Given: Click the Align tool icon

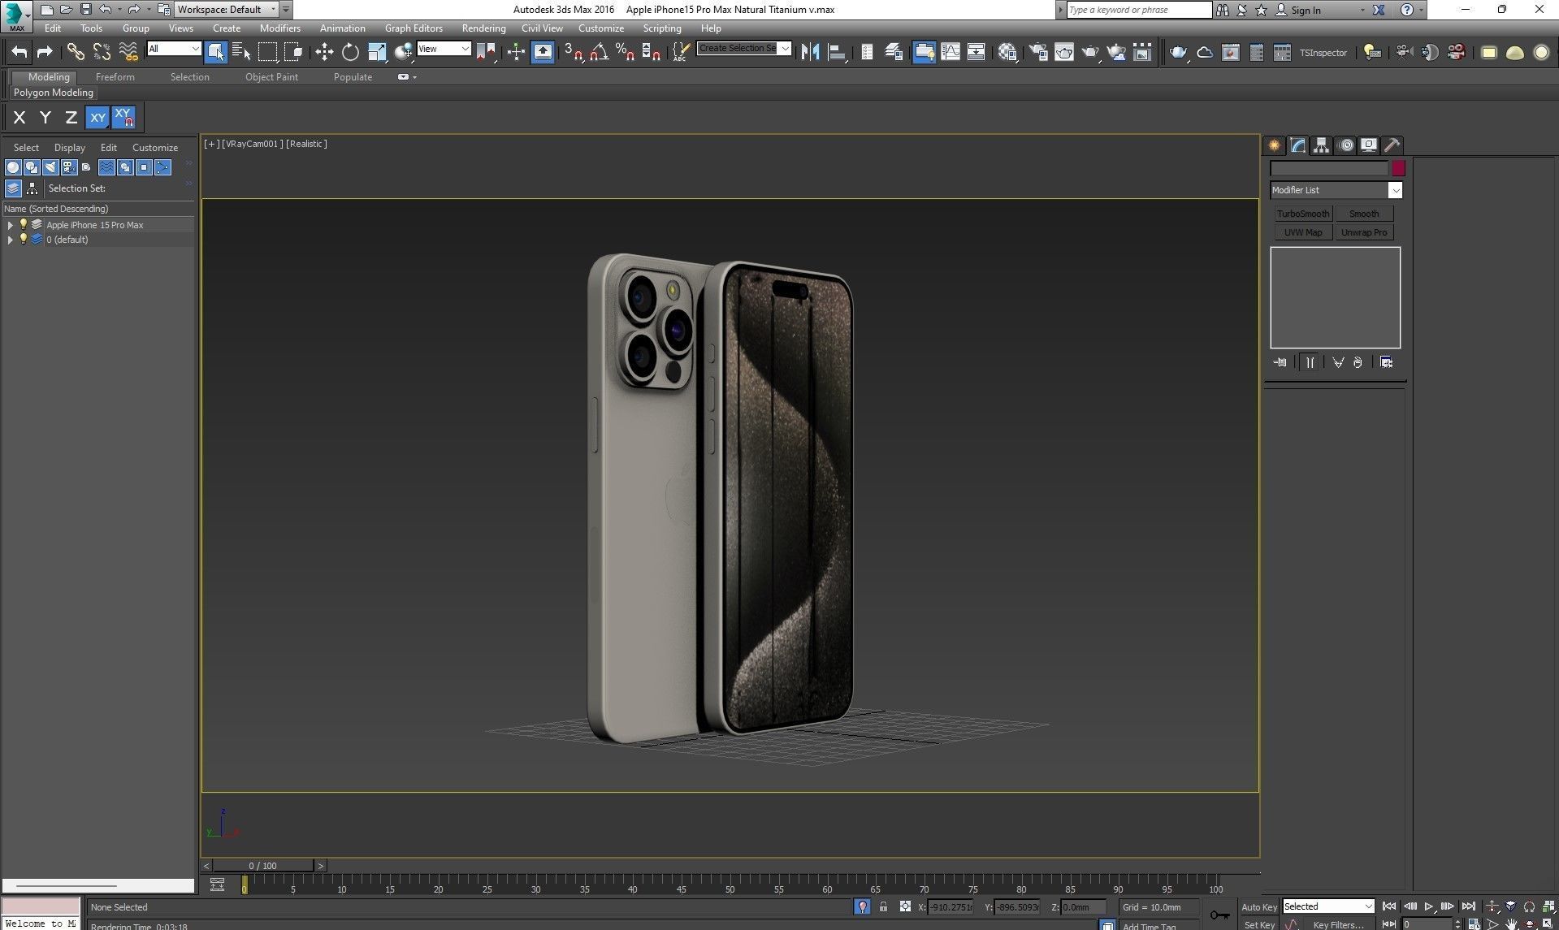Looking at the screenshot, I should 836,52.
